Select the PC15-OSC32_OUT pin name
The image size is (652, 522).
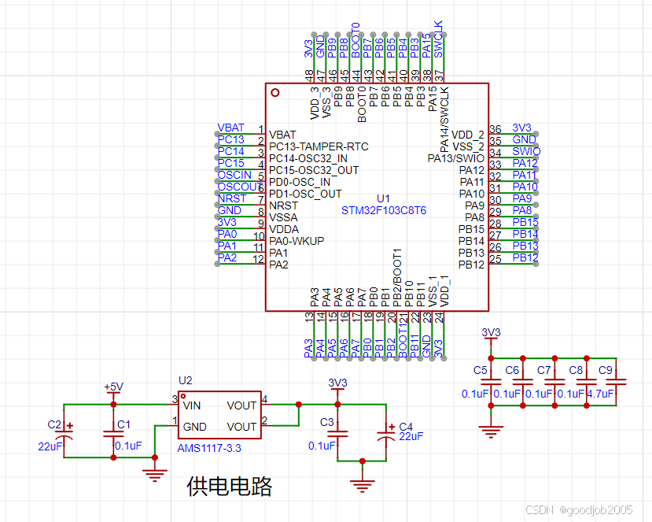click(314, 170)
